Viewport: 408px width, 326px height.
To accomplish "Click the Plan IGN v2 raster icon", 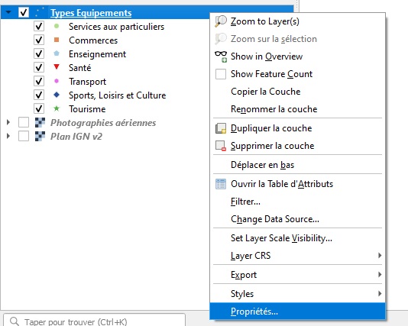I will point(40,136).
